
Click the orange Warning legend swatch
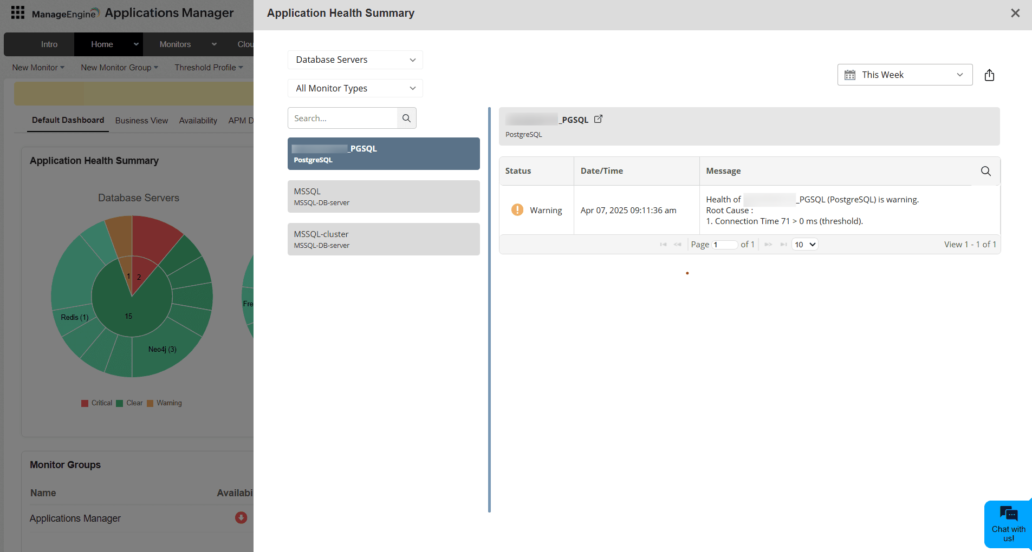tap(151, 403)
